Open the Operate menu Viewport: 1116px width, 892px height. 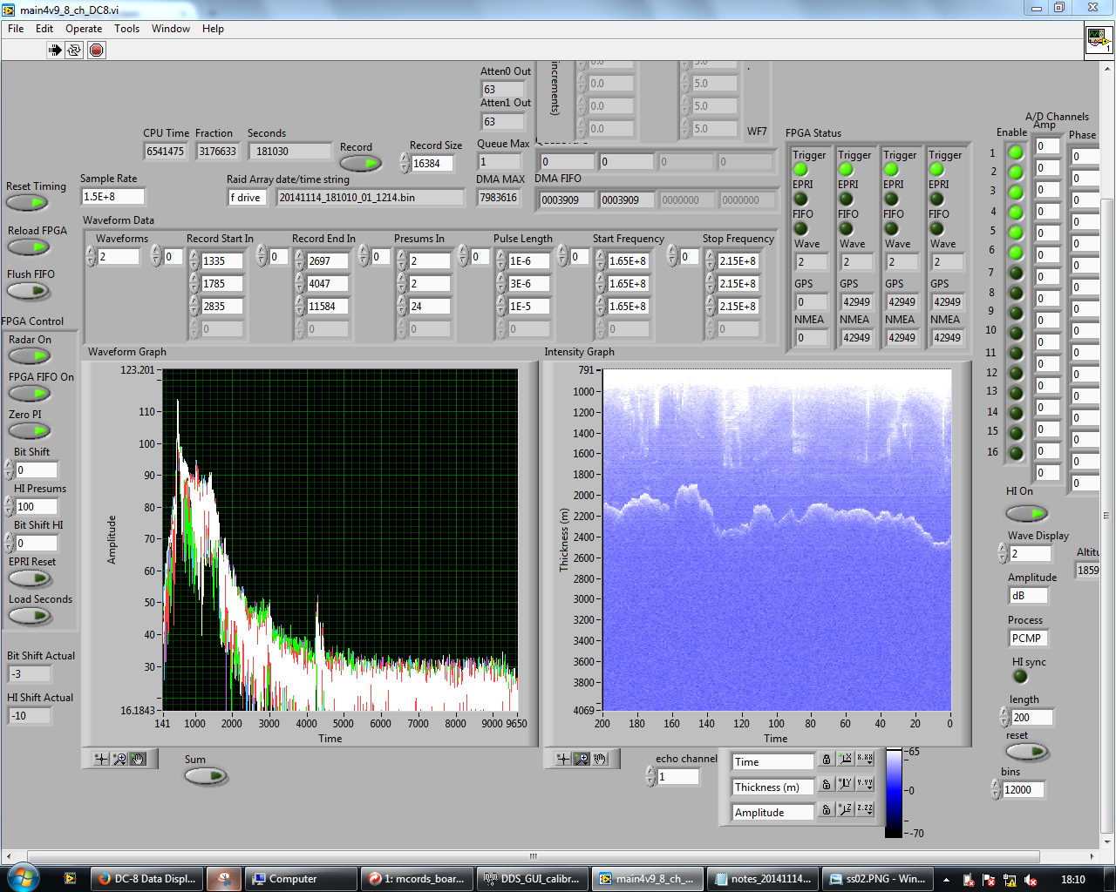[84, 29]
